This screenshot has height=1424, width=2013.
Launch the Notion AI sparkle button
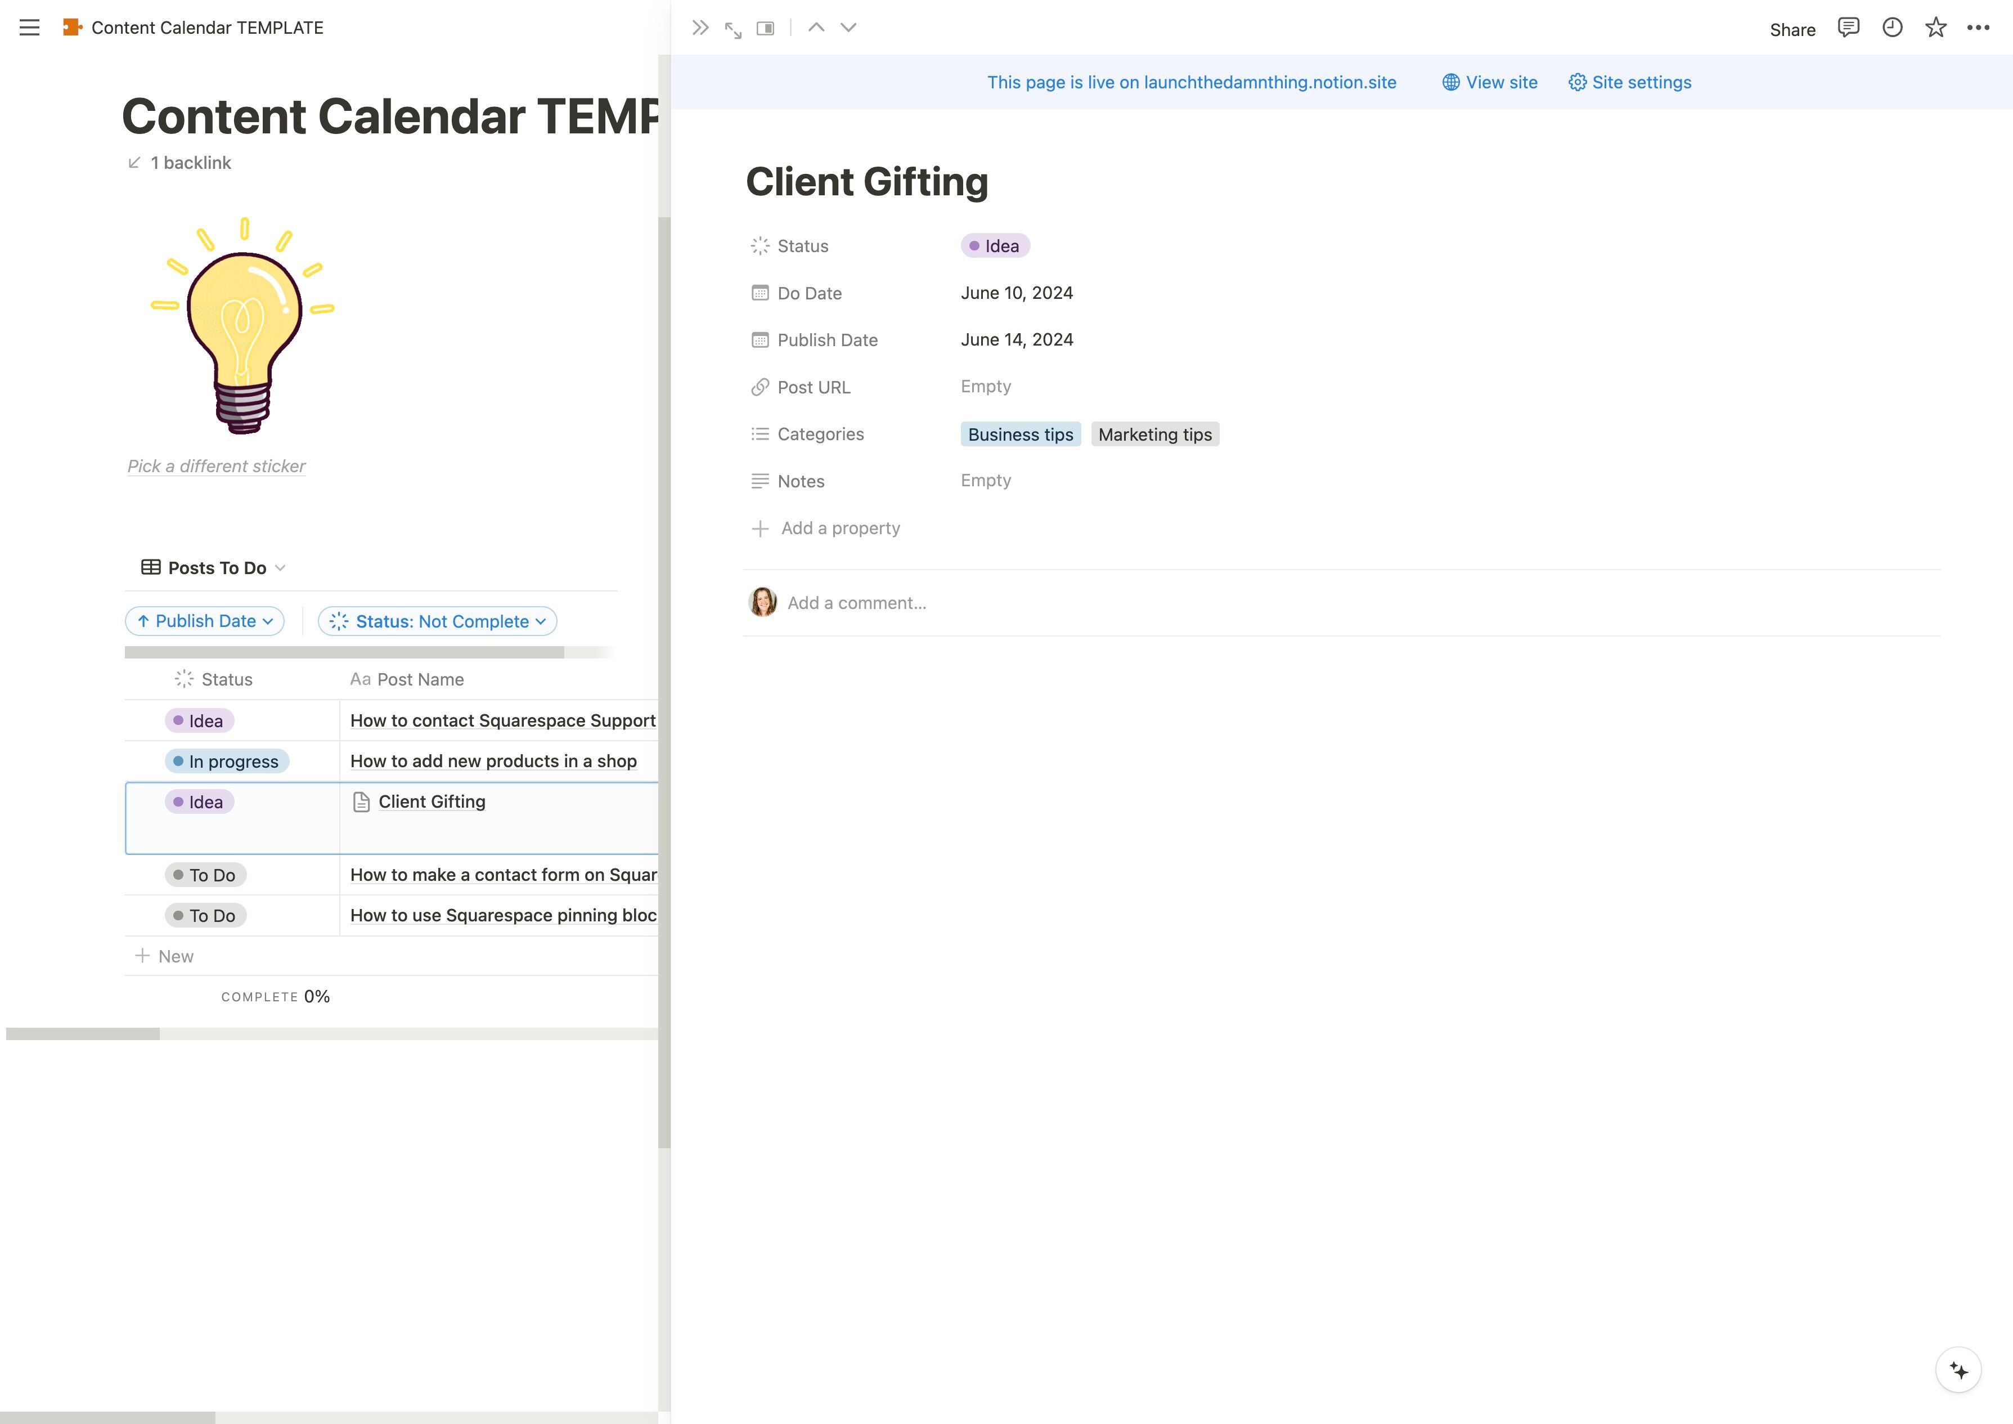[x=1958, y=1369]
